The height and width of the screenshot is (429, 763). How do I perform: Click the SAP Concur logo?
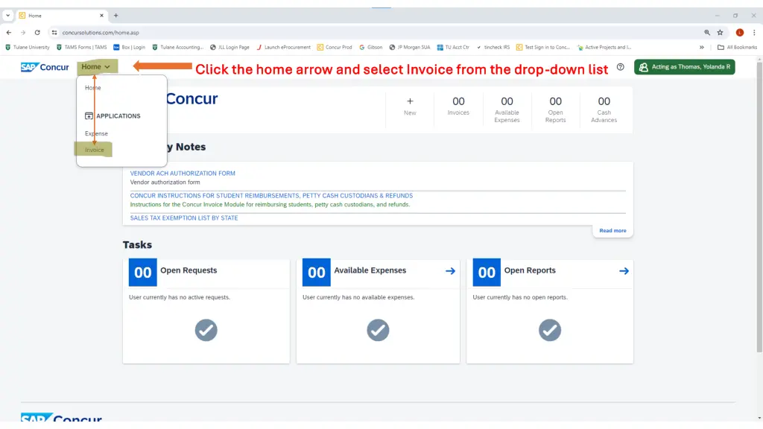coord(45,67)
